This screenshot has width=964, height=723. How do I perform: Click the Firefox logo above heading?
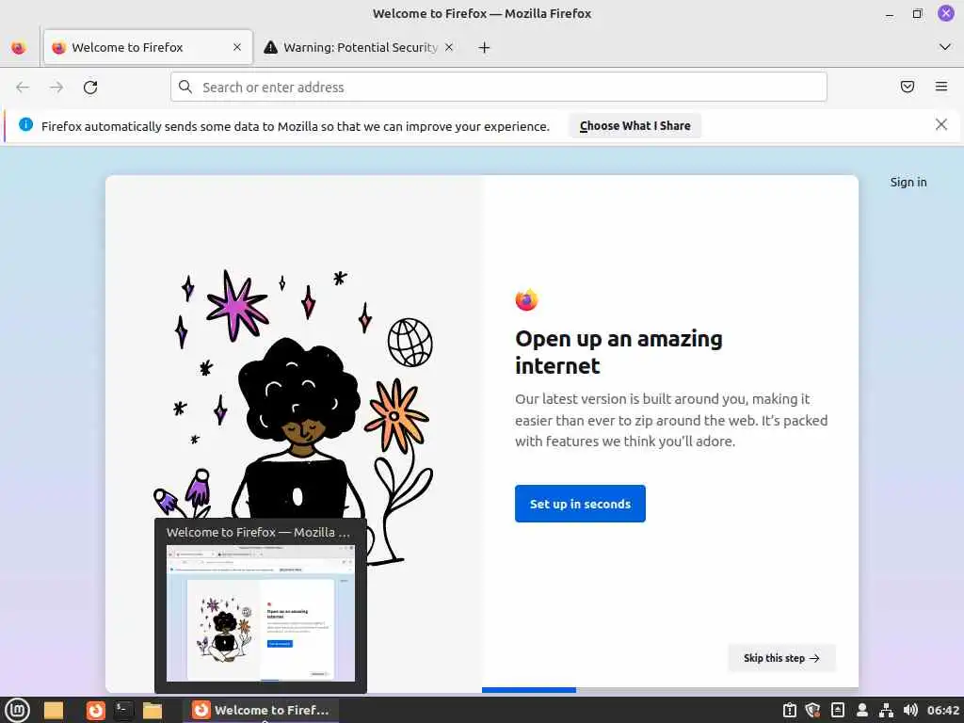coord(526,299)
